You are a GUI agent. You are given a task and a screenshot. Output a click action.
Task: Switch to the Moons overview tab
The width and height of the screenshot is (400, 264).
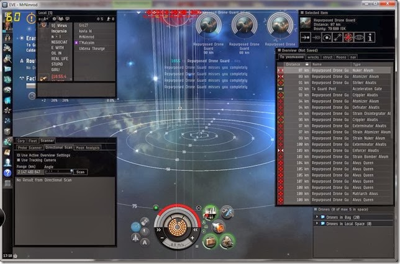tap(341, 57)
